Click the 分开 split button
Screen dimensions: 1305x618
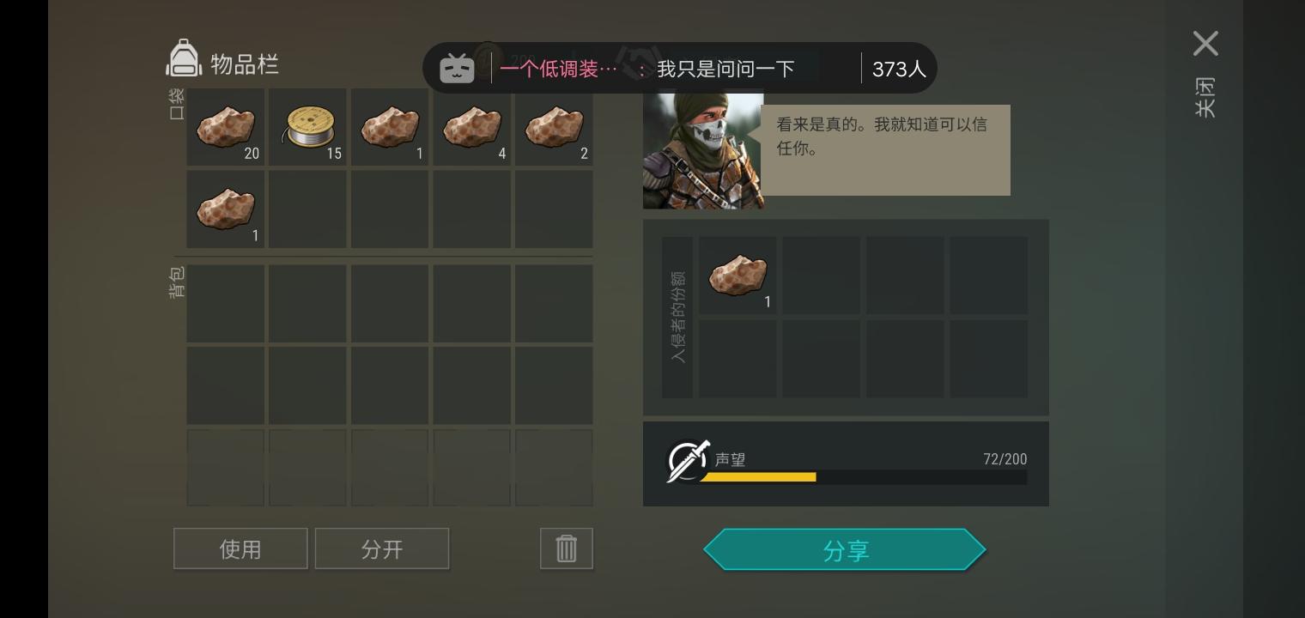click(382, 548)
